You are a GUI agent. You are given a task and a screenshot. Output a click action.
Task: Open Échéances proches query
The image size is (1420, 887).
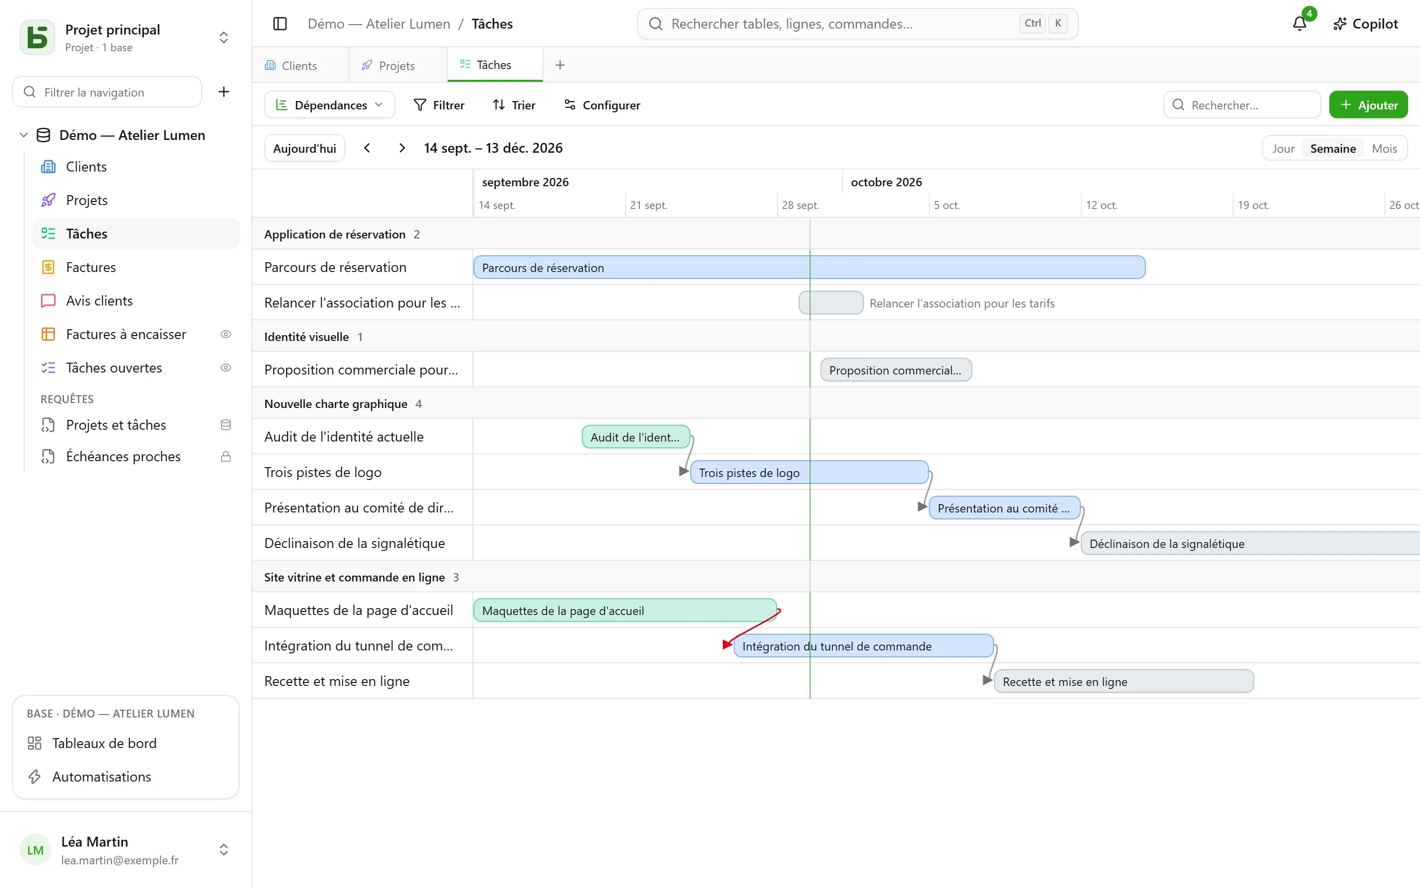[x=136, y=456]
